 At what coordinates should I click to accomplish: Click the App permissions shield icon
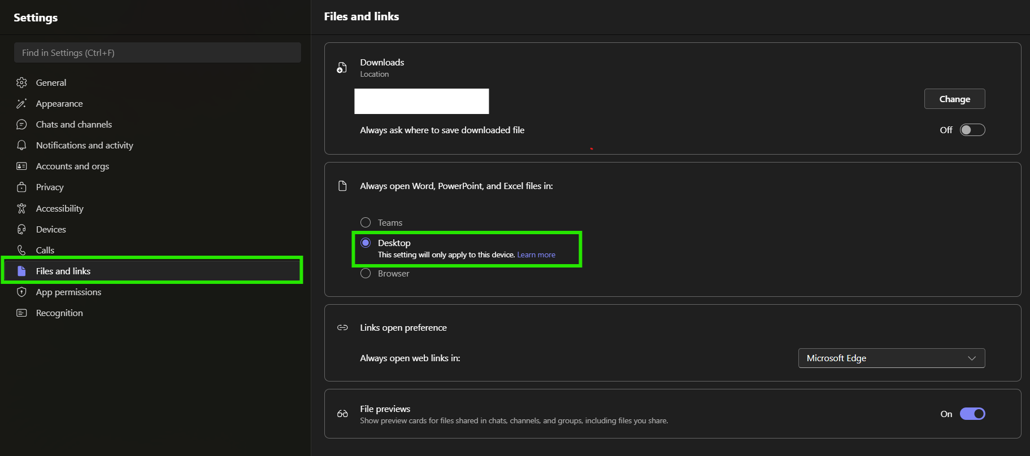click(x=21, y=292)
